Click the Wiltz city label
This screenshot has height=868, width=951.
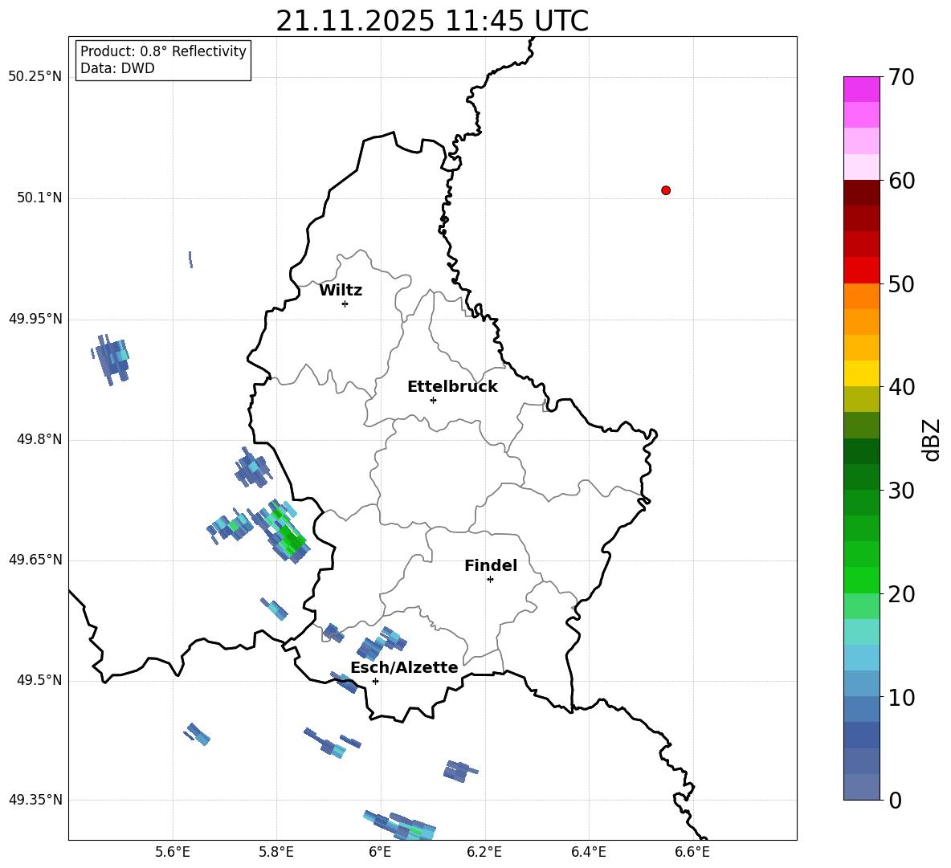click(x=341, y=291)
